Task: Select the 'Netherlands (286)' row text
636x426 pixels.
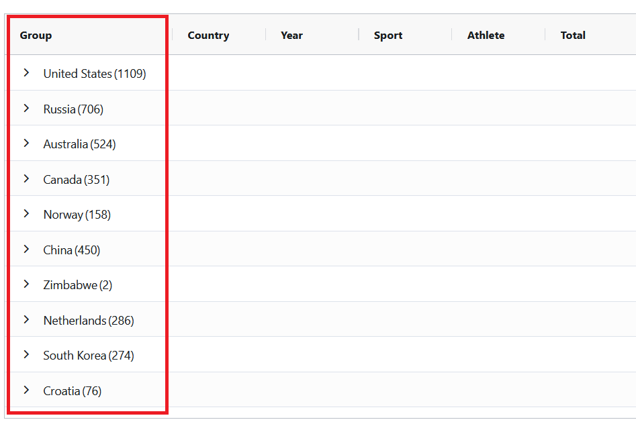Action: pos(89,321)
